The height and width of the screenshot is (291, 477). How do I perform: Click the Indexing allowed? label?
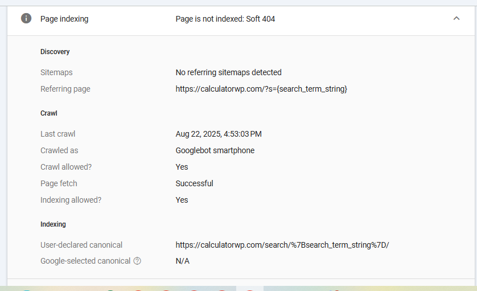(71, 200)
